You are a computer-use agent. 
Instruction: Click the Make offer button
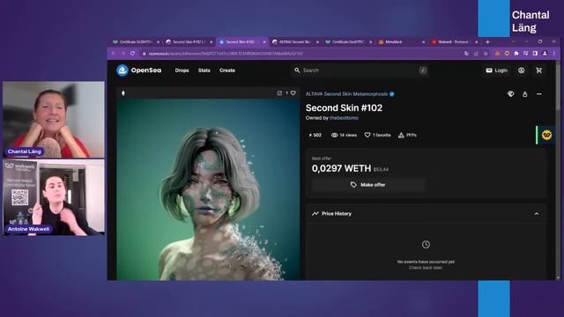pos(368,185)
